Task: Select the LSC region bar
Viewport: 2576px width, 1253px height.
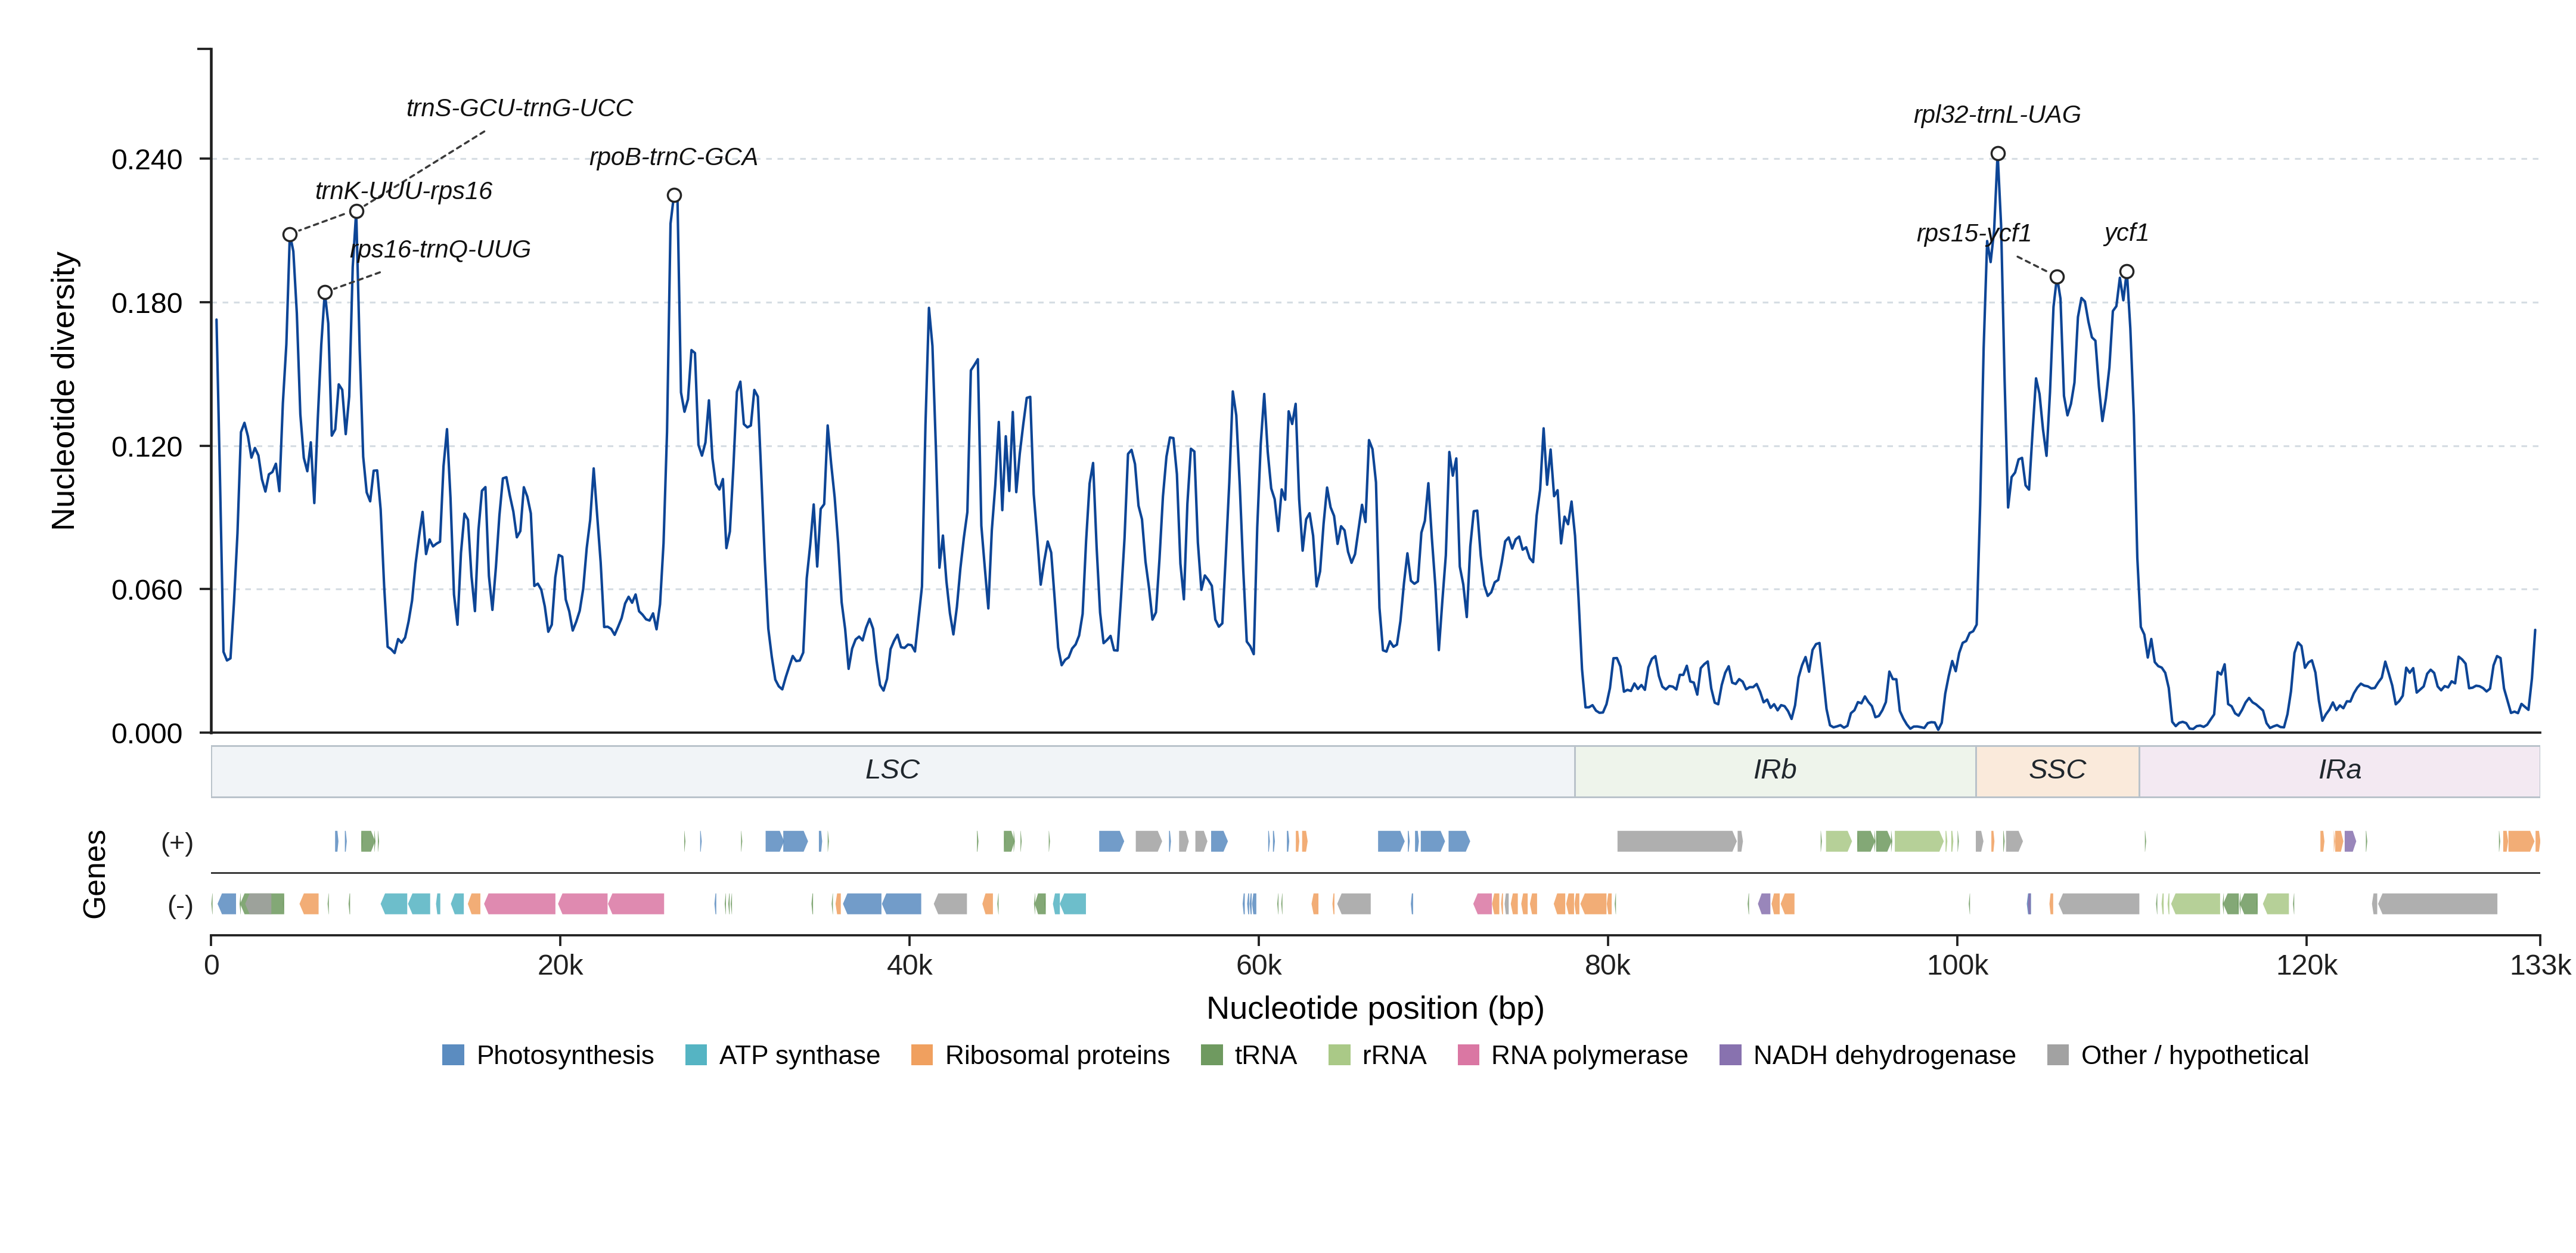Action: coord(893,771)
